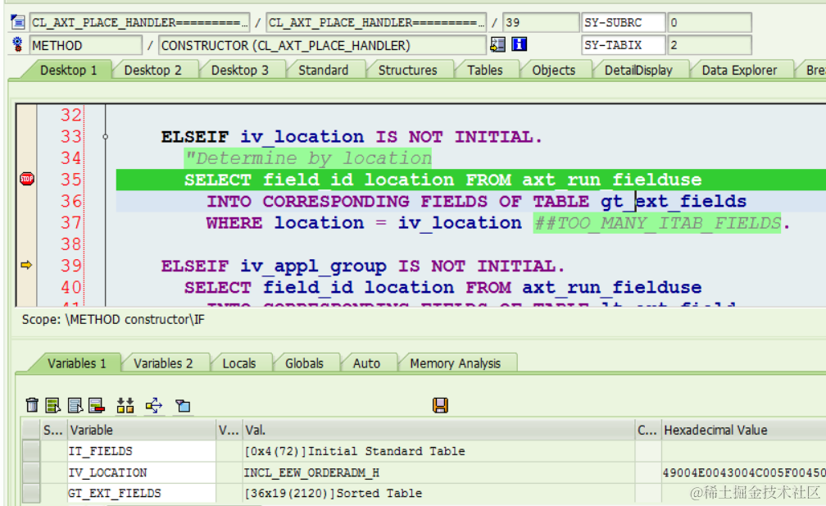Click the gear icon next to METHOD field

(18, 45)
